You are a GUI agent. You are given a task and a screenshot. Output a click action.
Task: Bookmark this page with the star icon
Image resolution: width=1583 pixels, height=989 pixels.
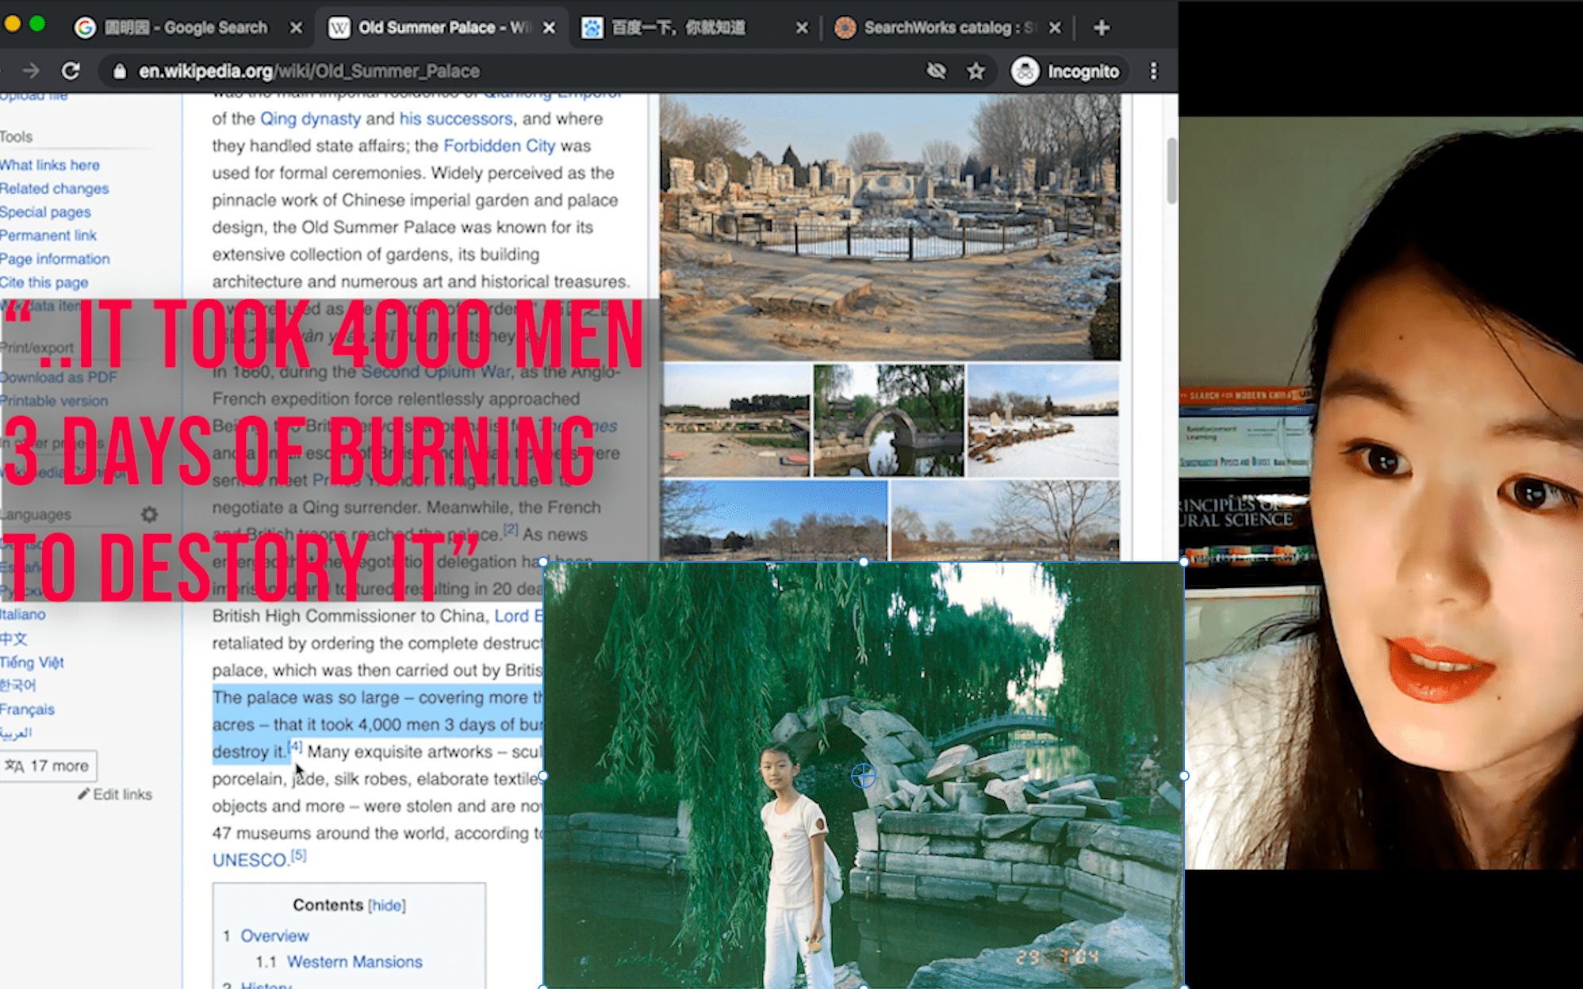975,71
